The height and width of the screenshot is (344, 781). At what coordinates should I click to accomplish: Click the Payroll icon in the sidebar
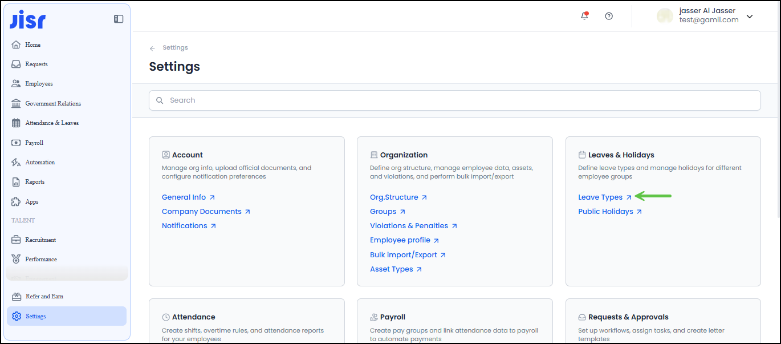point(16,143)
